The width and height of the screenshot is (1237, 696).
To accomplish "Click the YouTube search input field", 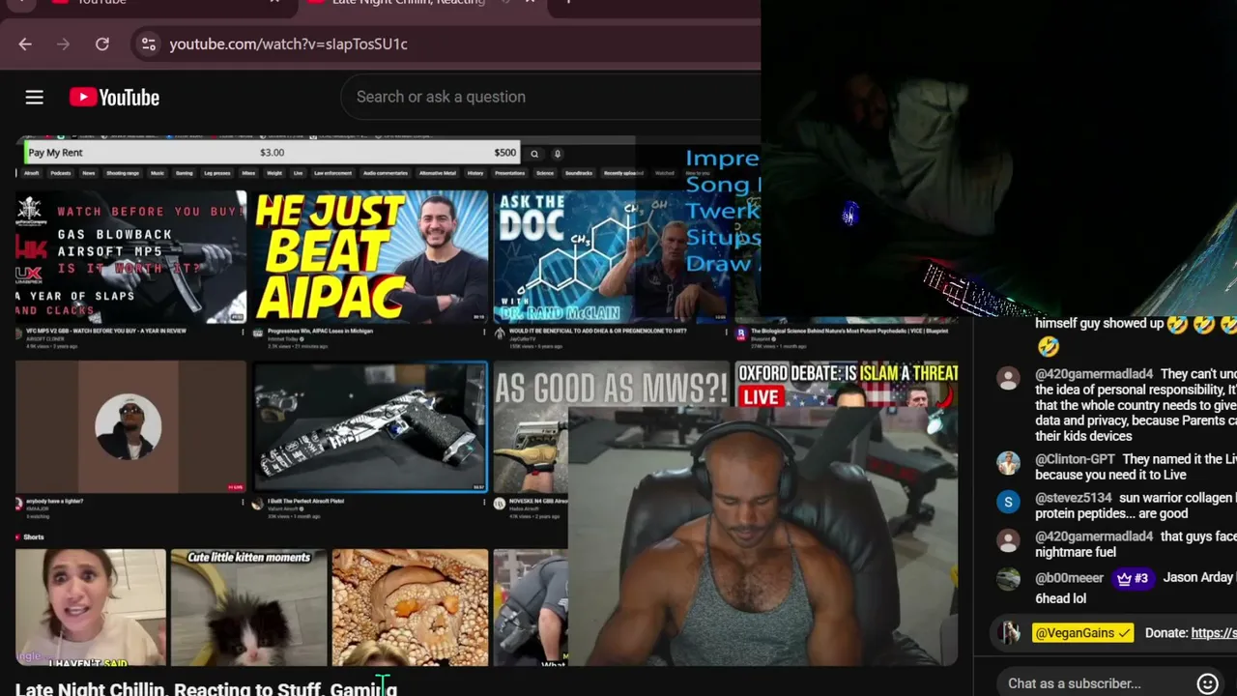I will [551, 97].
